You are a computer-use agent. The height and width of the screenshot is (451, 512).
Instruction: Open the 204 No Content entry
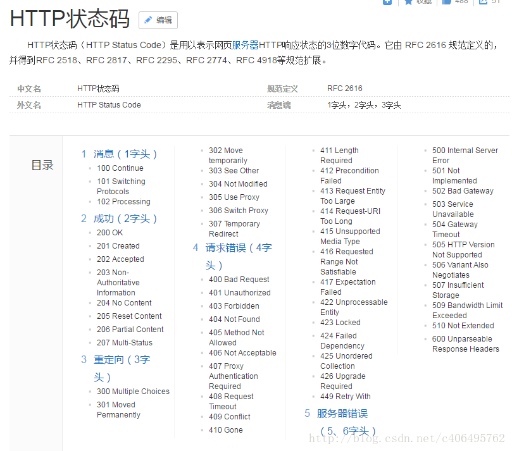tap(124, 303)
